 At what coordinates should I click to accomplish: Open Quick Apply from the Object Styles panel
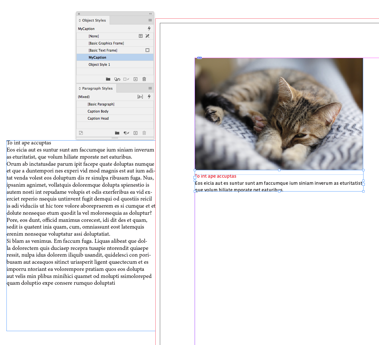(149, 28)
